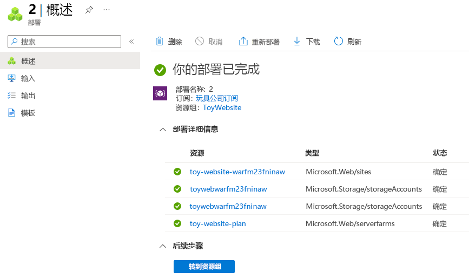
Task: Click the pin icon beside 概述 title
Action: [89, 10]
